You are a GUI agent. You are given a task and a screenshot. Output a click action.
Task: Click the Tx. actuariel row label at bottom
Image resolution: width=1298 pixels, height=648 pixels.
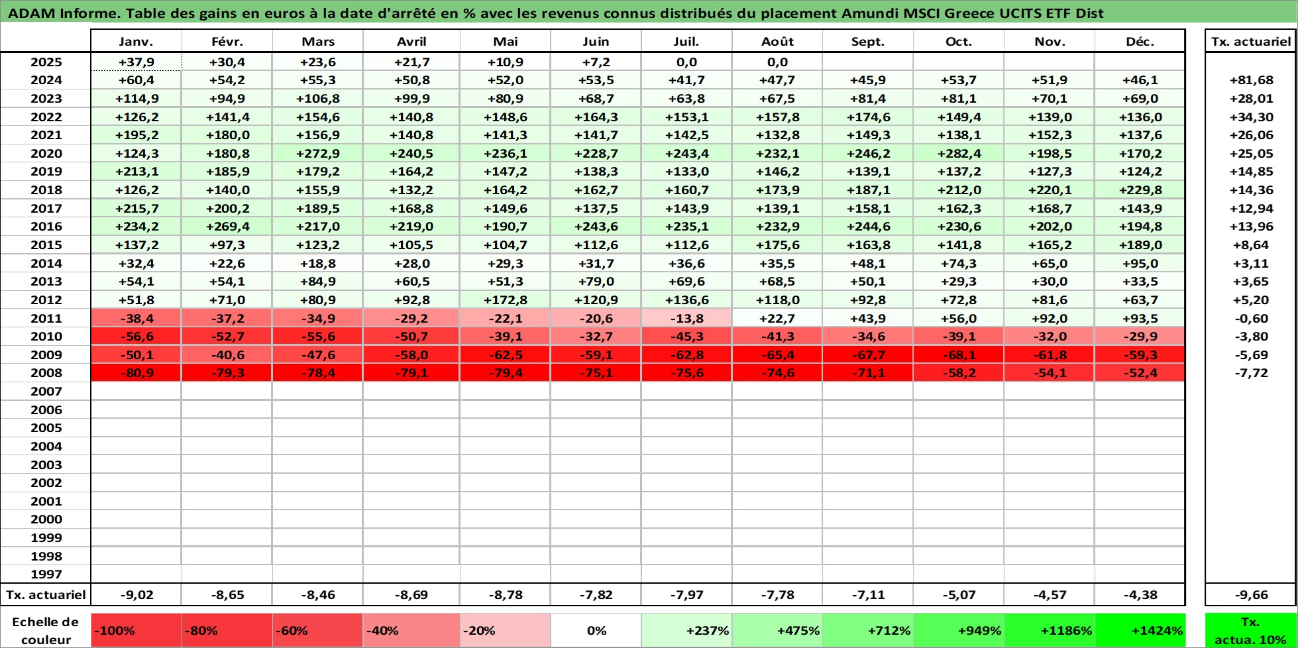46,594
